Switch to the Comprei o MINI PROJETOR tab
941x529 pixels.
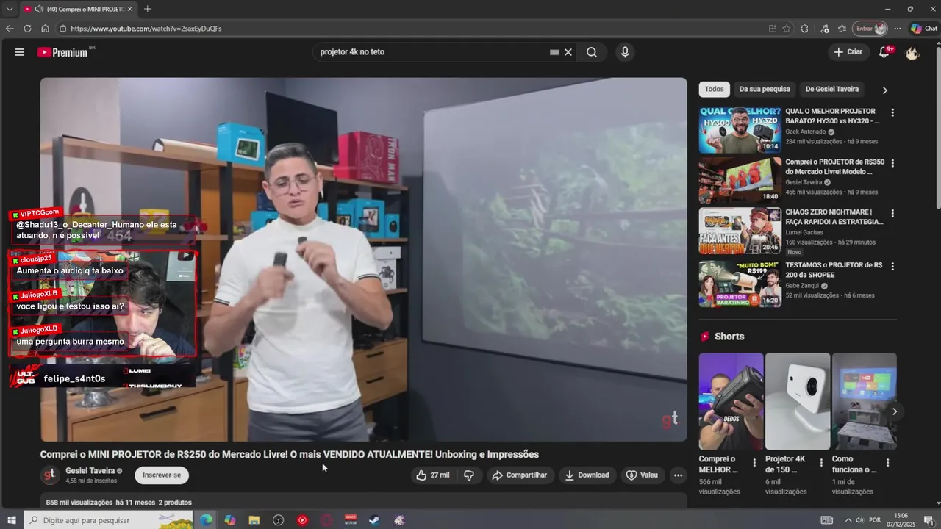77,9
